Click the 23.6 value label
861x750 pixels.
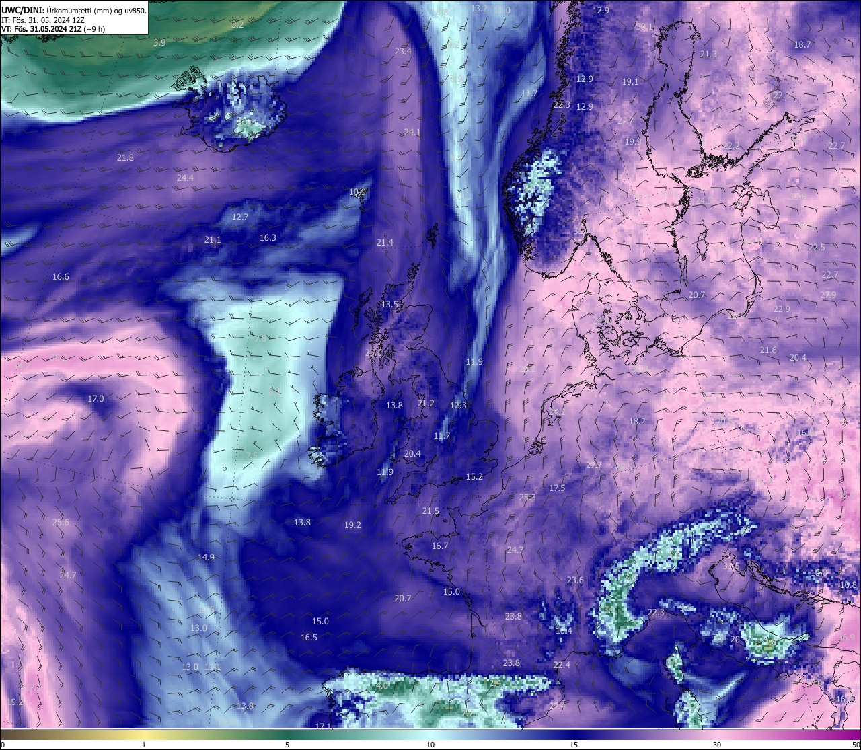[x=575, y=580]
